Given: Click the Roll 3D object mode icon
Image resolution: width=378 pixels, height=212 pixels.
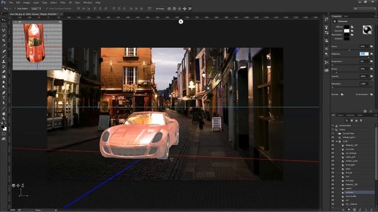Looking at the screenshot, I should (174, 9).
